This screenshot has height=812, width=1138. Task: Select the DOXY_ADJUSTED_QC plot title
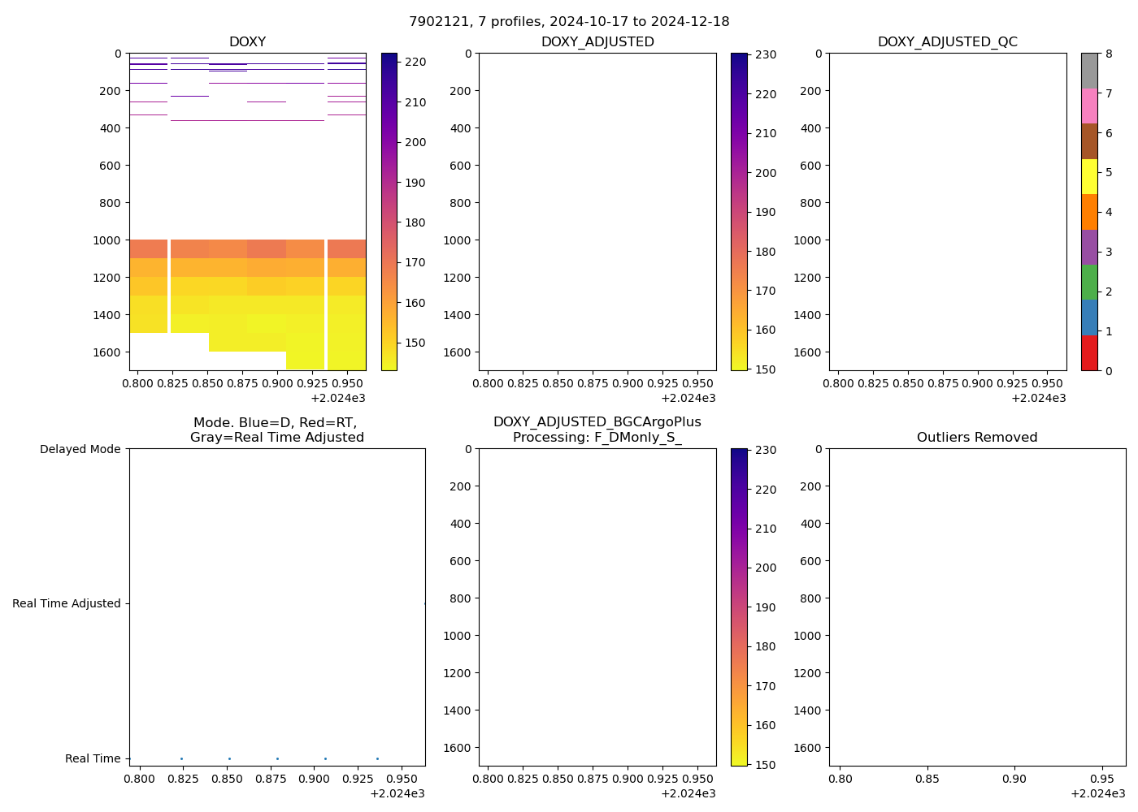947,42
